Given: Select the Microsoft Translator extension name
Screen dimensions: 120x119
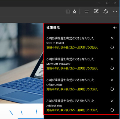Looking at the screenshot, I should [58, 64].
